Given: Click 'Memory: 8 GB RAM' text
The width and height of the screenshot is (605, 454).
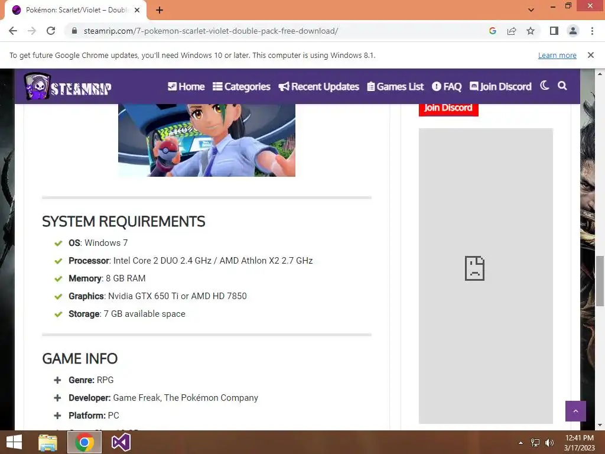Looking at the screenshot, I should point(107,278).
